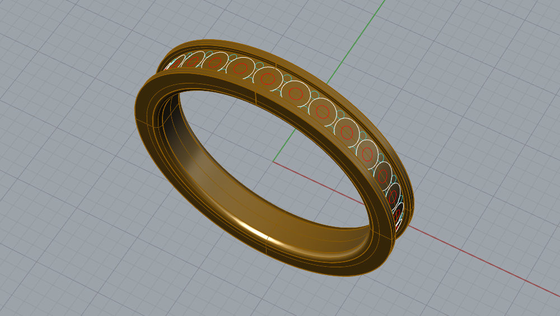Select the leftmost red gem circle in the channel

(174, 64)
